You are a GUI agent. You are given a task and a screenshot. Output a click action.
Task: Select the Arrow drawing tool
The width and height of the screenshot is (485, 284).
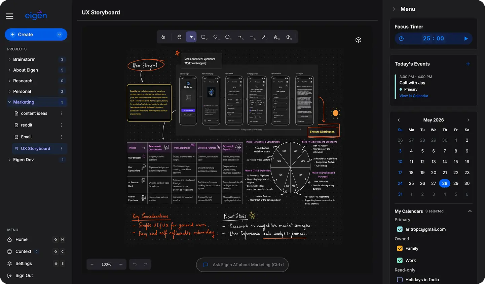(240, 37)
